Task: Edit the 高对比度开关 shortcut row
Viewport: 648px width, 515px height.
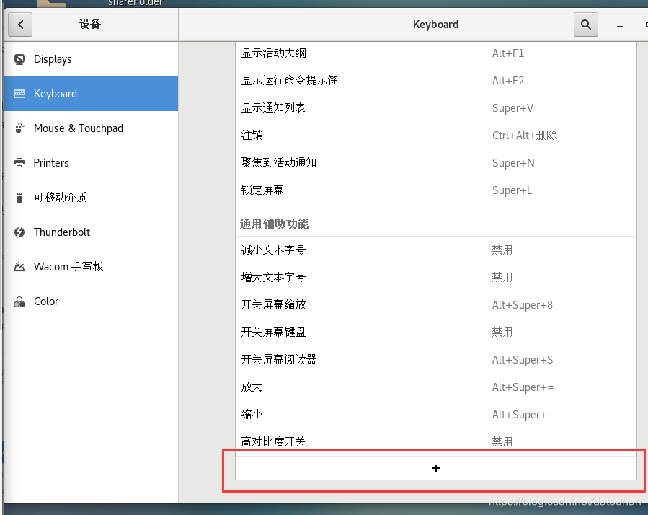Action: tap(436, 441)
